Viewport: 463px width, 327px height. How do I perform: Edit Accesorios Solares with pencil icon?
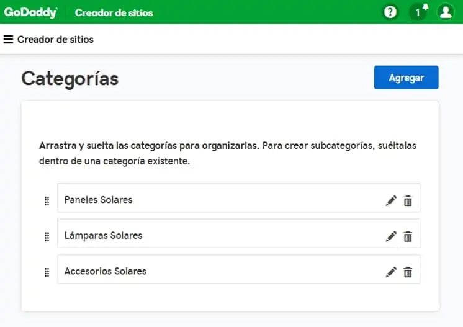click(x=391, y=272)
